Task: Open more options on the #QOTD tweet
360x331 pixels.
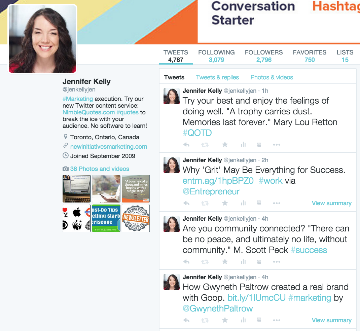Action: pos(277,145)
